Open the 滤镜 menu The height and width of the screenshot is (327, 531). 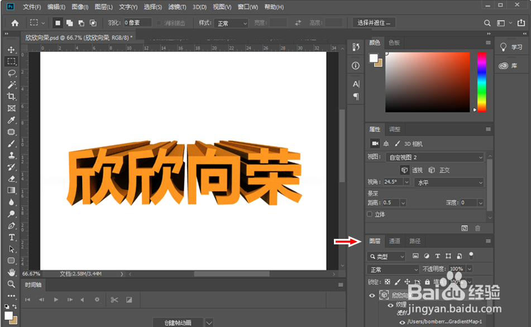[x=178, y=7]
